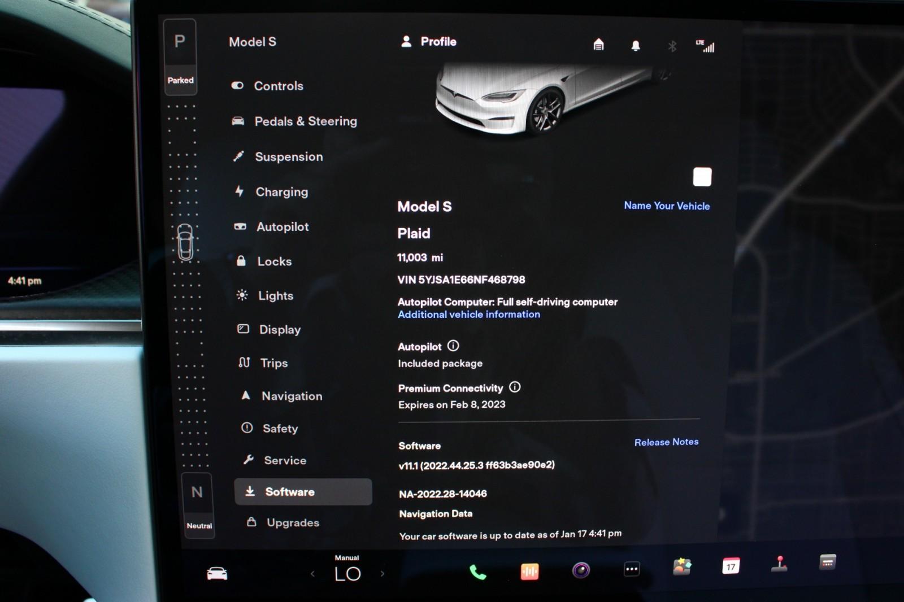Image resolution: width=904 pixels, height=602 pixels.
Task: Open Pedals & Steering settings
Action: [x=294, y=121]
